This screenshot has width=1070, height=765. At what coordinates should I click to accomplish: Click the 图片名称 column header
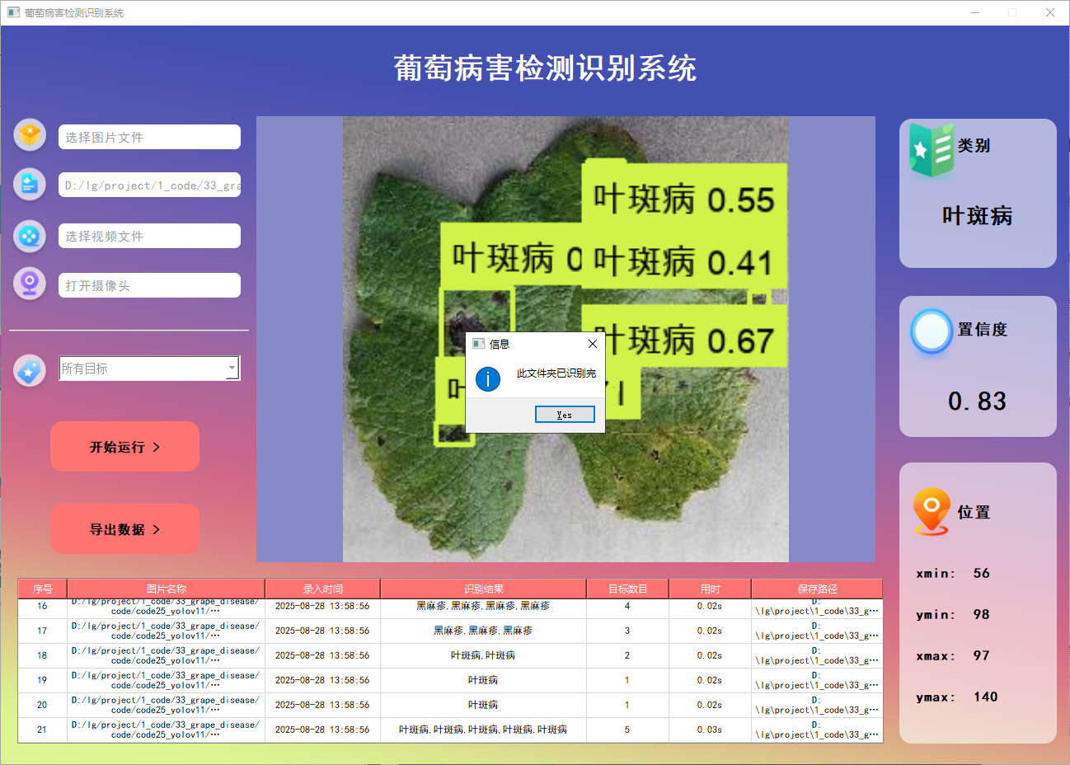tap(166, 589)
